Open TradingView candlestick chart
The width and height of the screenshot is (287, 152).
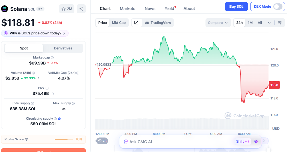(x=158, y=23)
